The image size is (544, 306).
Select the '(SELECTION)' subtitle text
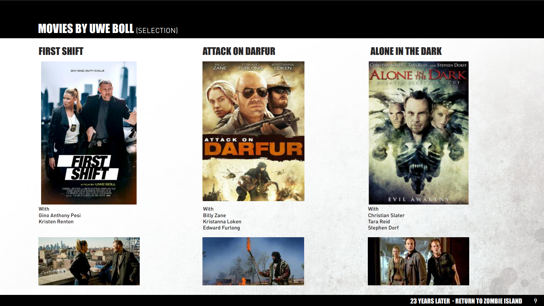tap(157, 31)
